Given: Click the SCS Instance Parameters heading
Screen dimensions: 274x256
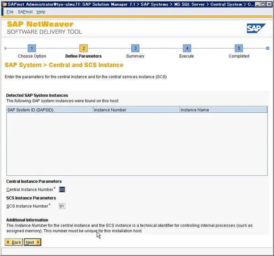Looking at the screenshot, I should (31, 198).
